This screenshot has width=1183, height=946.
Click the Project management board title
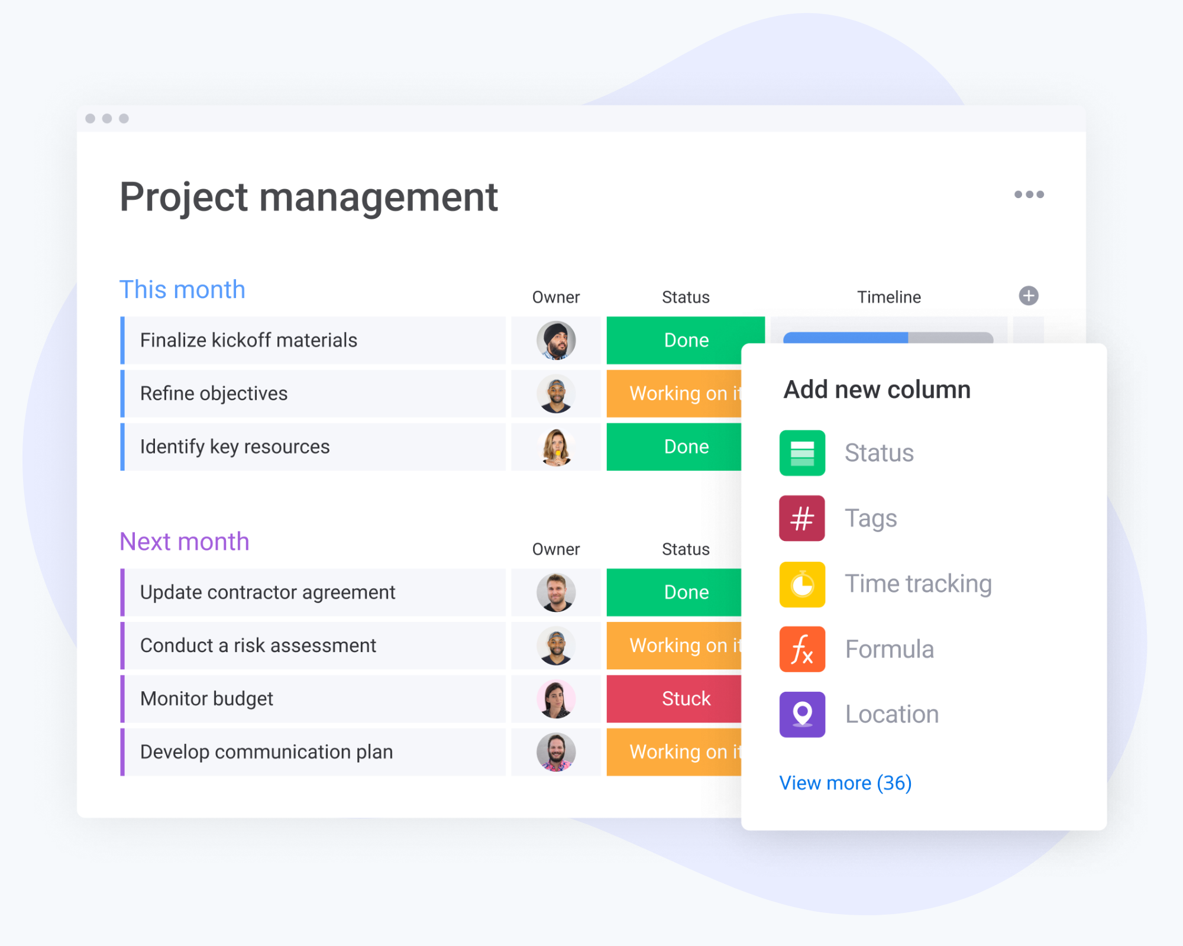point(309,197)
